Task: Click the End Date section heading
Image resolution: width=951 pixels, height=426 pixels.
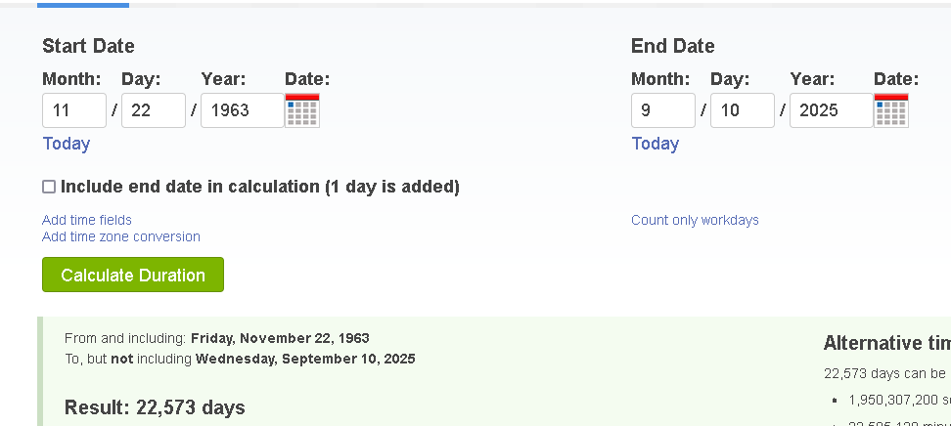Action: click(673, 46)
